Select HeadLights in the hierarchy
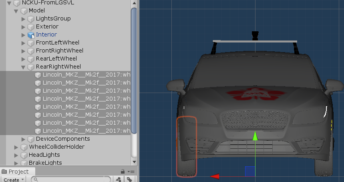Screen dimensions: 344x182 tap(44, 155)
